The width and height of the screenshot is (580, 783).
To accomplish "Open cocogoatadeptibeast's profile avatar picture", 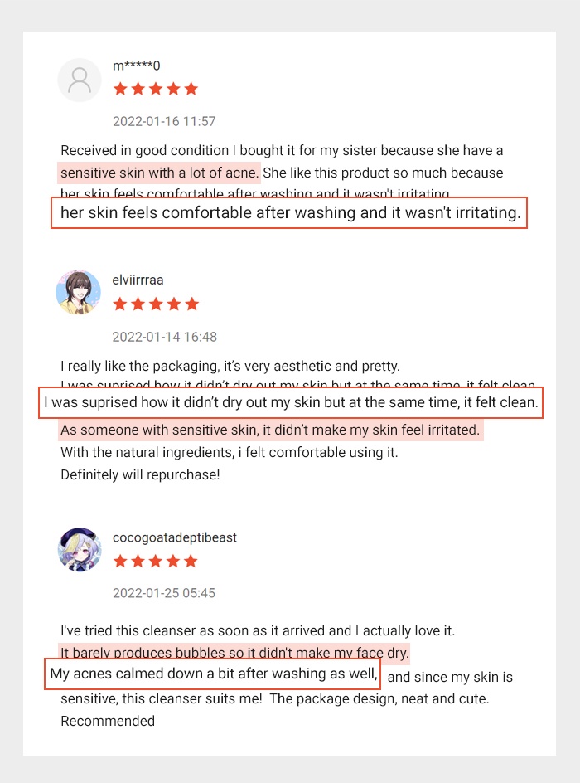I will pyautogui.click(x=80, y=549).
